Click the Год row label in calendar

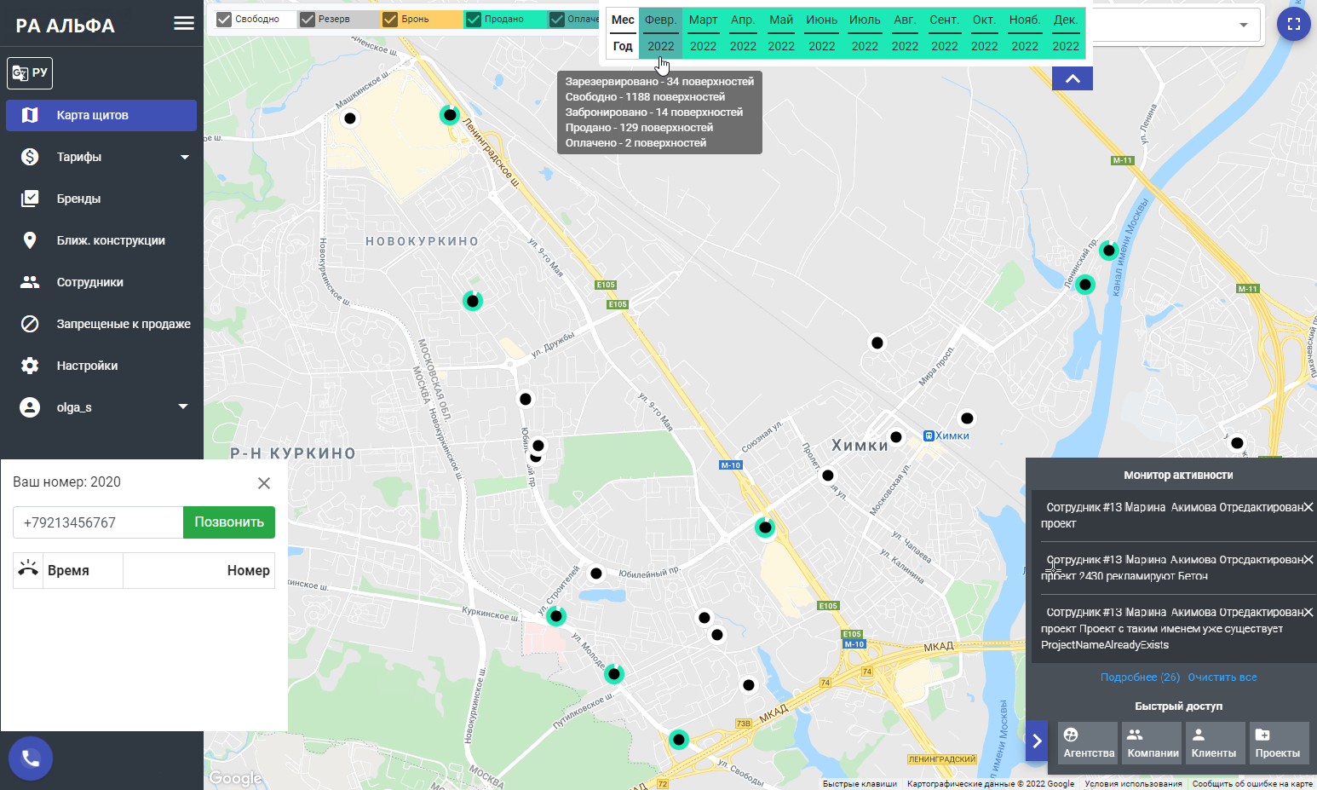click(623, 46)
